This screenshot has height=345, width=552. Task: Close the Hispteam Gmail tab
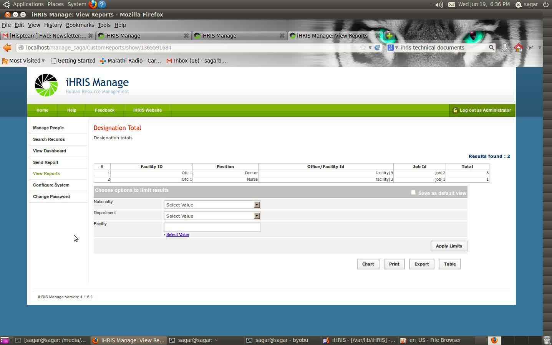pos(90,36)
